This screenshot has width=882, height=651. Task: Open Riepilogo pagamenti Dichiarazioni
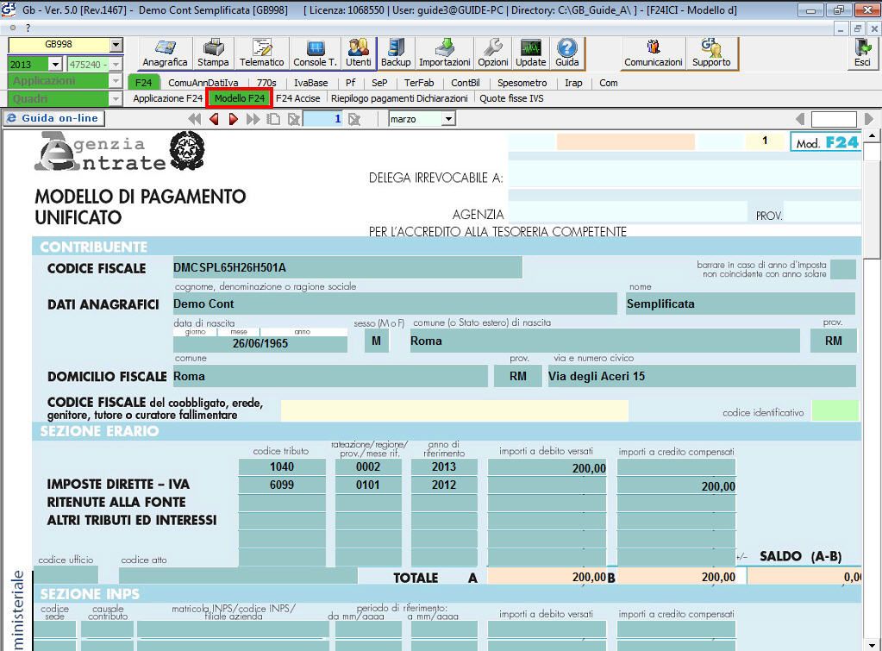(399, 98)
